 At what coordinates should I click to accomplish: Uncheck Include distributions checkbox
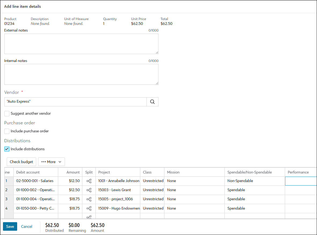(7, 149)
